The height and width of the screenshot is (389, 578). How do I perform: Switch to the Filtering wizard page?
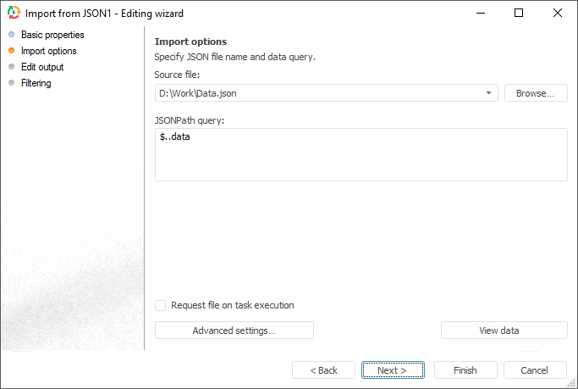[x=36, y=83]
